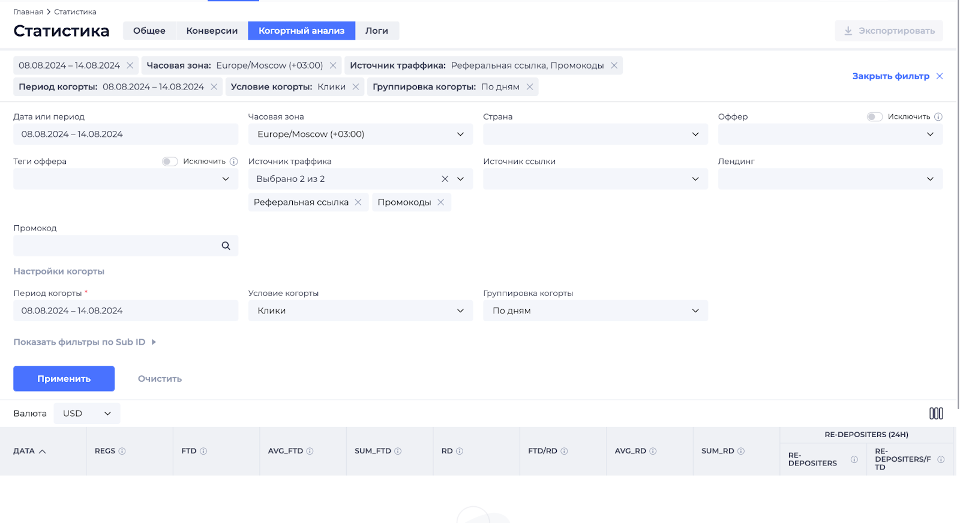Click info icon next to Оффер Исключить

(x=938, y=116)
